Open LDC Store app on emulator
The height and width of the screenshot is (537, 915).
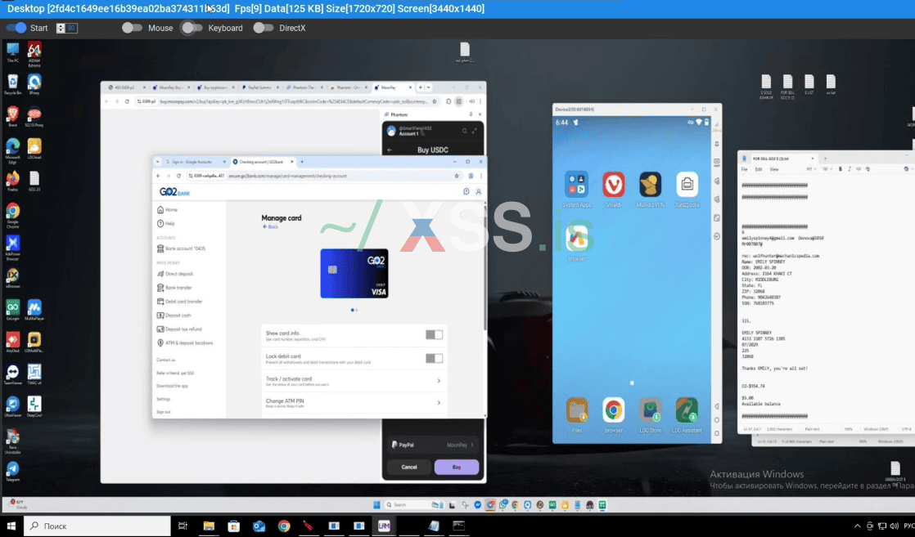650,410
